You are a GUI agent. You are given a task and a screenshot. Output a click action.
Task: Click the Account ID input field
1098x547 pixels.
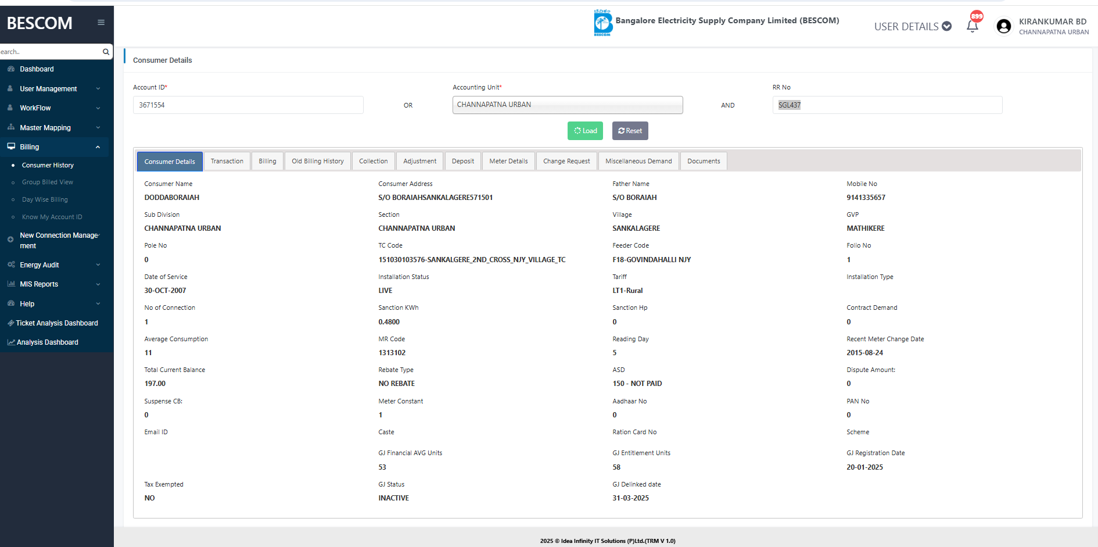[x=248, y=105]
